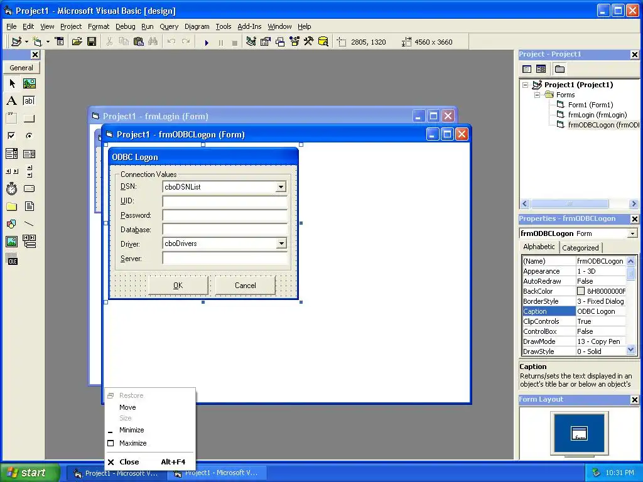The width and height of the screenshot is (643, 482).
Task: Select the DriveListBox tool in toolbox
Action: (x=29, y=188)
